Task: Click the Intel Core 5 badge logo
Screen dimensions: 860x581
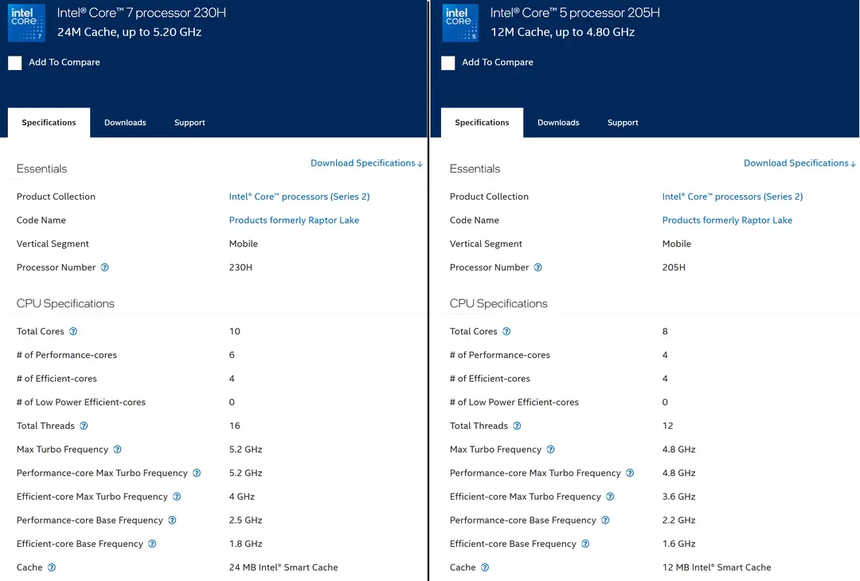Action: pyautogui.click(x=459, y=23)
